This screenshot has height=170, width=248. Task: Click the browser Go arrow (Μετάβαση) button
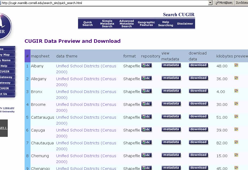(x=224, y=3)
